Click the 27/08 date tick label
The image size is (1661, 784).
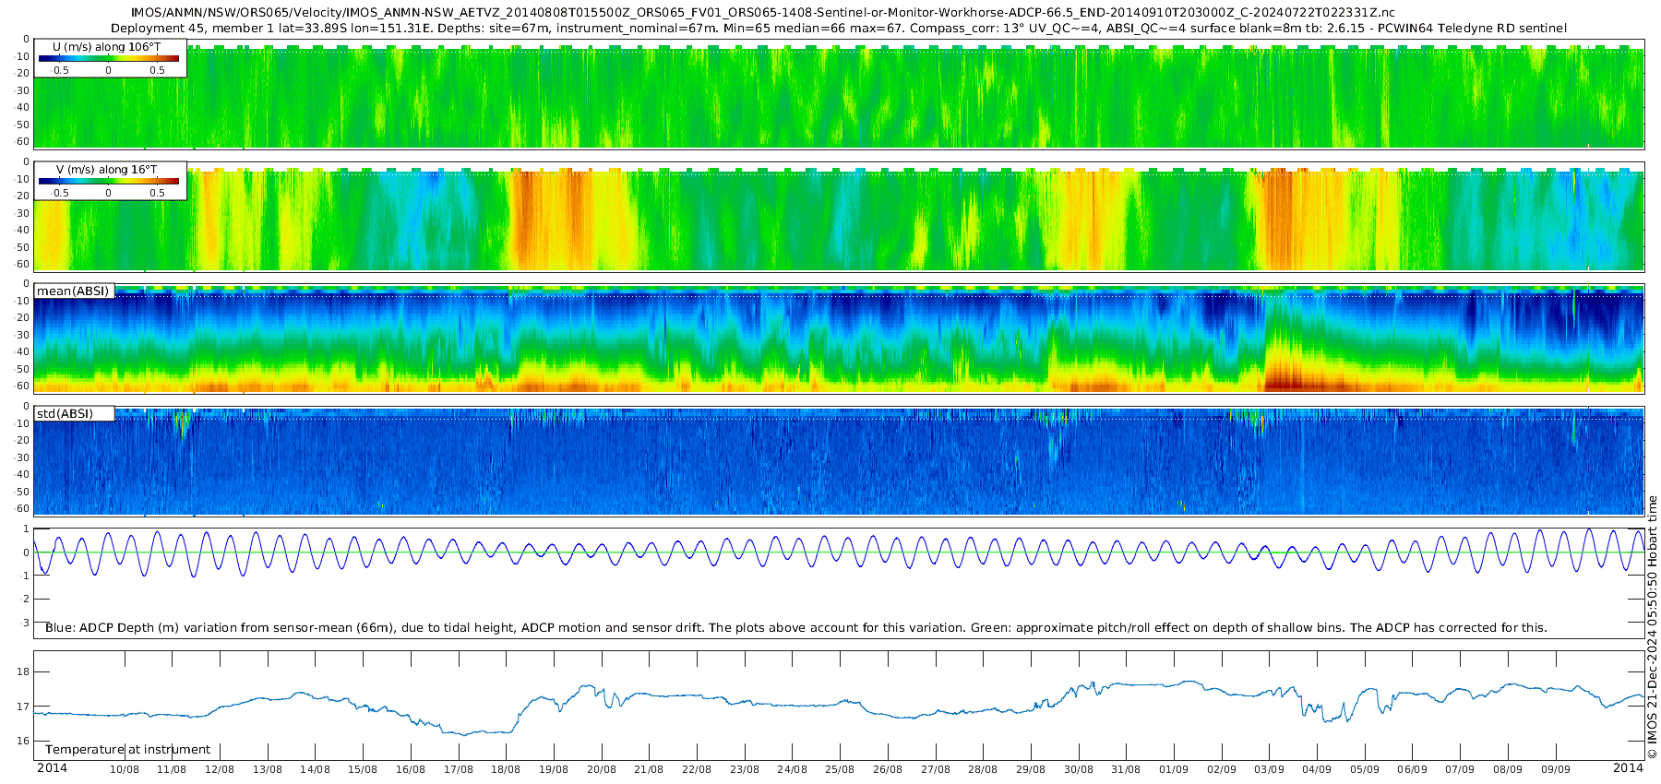click(x=936, y=769)
